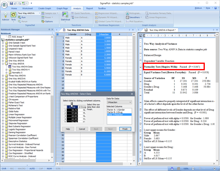The image size is (220, 171).
Task: Select Factor A: 1-Gender in Selected Columns
Action: [116, 110]
